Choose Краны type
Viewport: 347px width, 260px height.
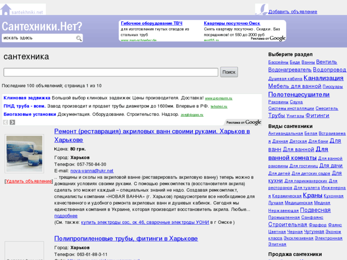(x=313, y=196)
